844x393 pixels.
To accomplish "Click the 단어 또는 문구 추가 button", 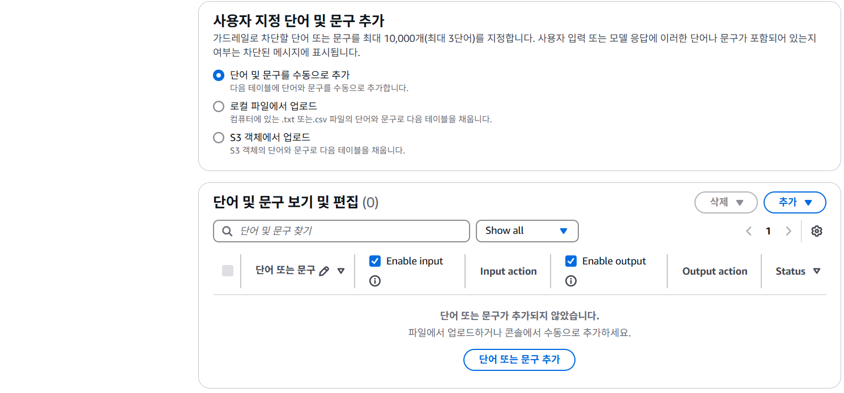I will [519, 360].
